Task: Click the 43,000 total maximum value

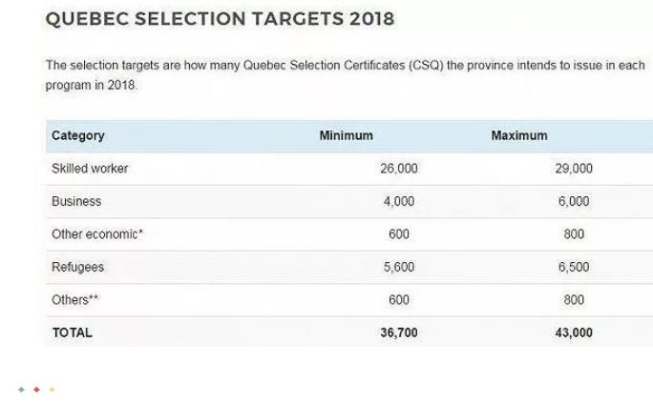Action: (574, 332)
